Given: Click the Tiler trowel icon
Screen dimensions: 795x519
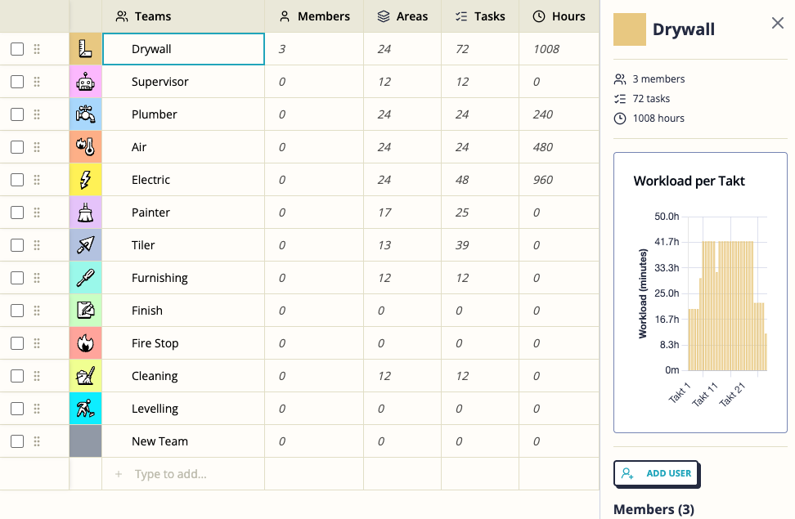Looking at the screenshot, I should [x=85, y=245].
